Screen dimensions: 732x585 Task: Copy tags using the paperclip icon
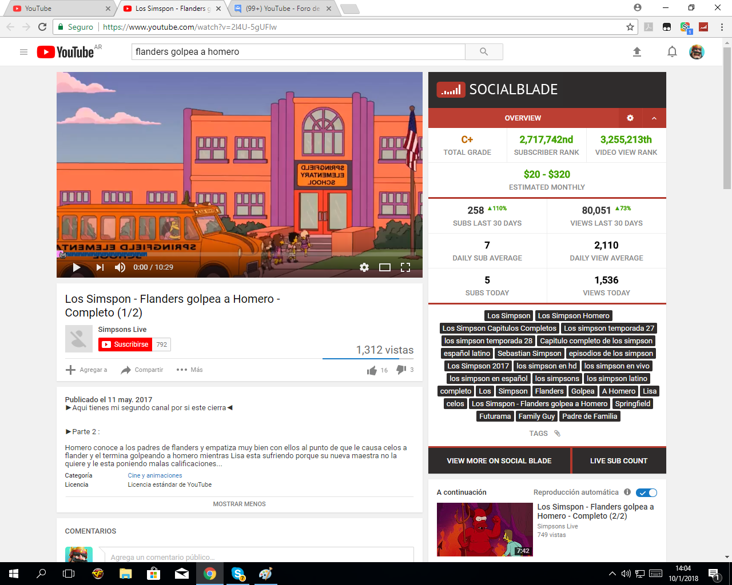[558, 434]
